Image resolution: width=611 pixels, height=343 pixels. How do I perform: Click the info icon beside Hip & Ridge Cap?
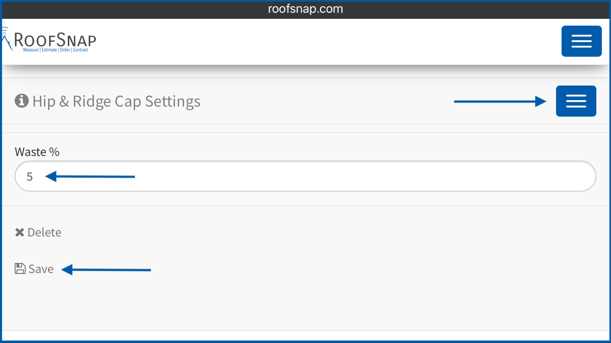coord(22,101)
